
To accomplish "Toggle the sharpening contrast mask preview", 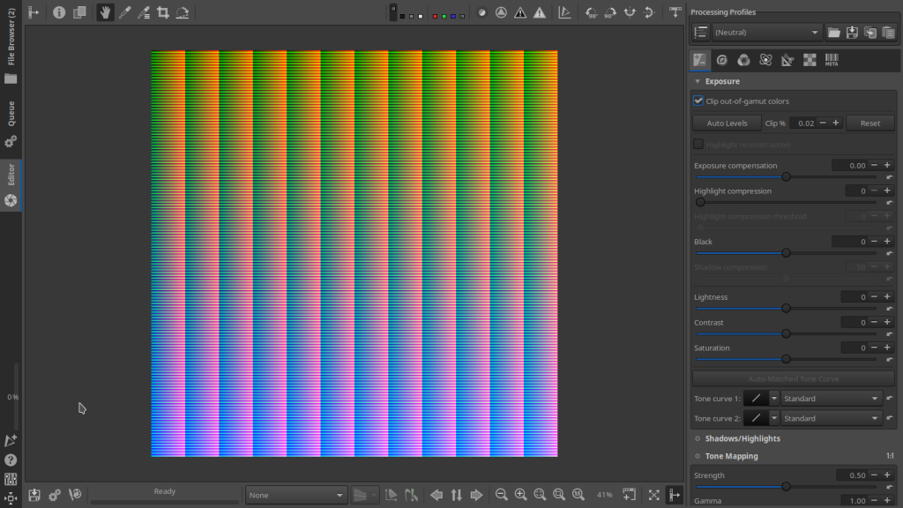I will 501,12.
